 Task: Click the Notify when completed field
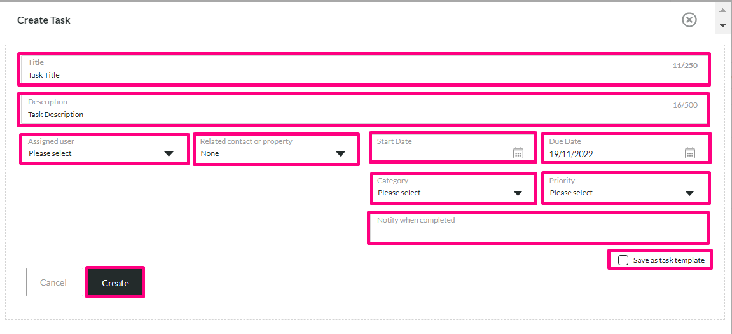coord(538,228)
